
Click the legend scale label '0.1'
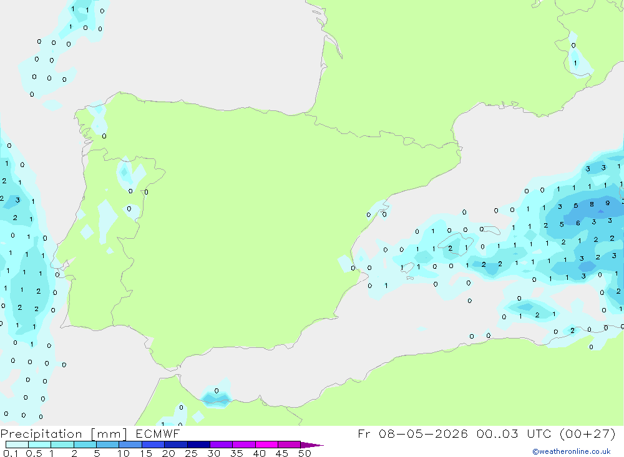click(x=11, y=453)
